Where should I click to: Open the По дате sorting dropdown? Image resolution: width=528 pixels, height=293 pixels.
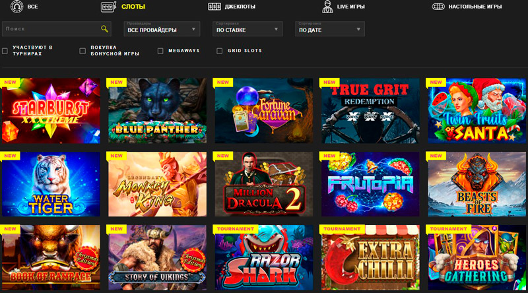(x=330, y=30)
